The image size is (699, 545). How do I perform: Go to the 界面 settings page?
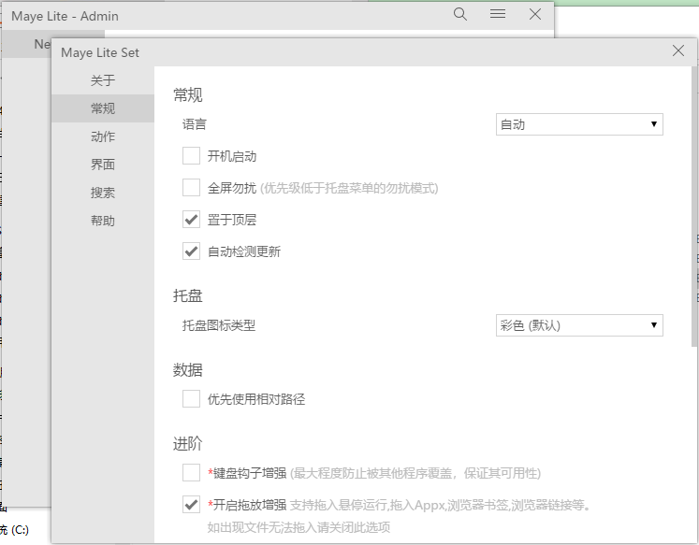click(x=103, y=165)
